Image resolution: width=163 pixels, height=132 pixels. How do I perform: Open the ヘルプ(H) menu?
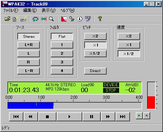pyautogui.click(x=68, y=10)
